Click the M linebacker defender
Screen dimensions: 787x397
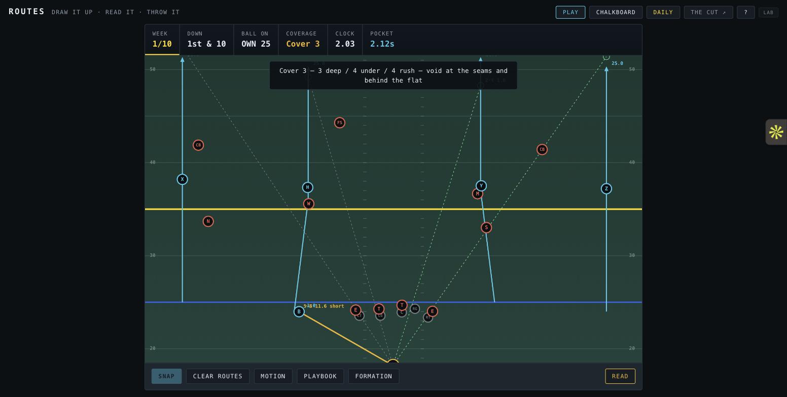click(477, 194)
